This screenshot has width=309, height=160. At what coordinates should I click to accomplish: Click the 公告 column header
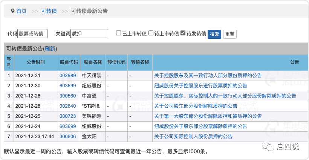coord(294,62)
